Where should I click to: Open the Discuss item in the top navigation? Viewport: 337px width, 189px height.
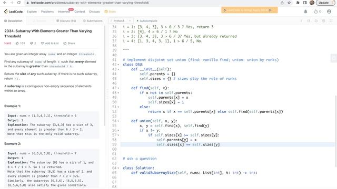[95, 12]
